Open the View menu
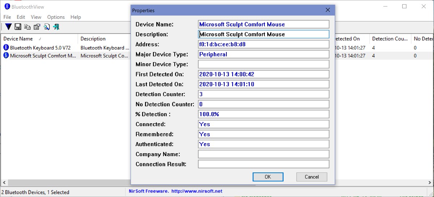This screenshot has width=434, height=197. [36, 17]
